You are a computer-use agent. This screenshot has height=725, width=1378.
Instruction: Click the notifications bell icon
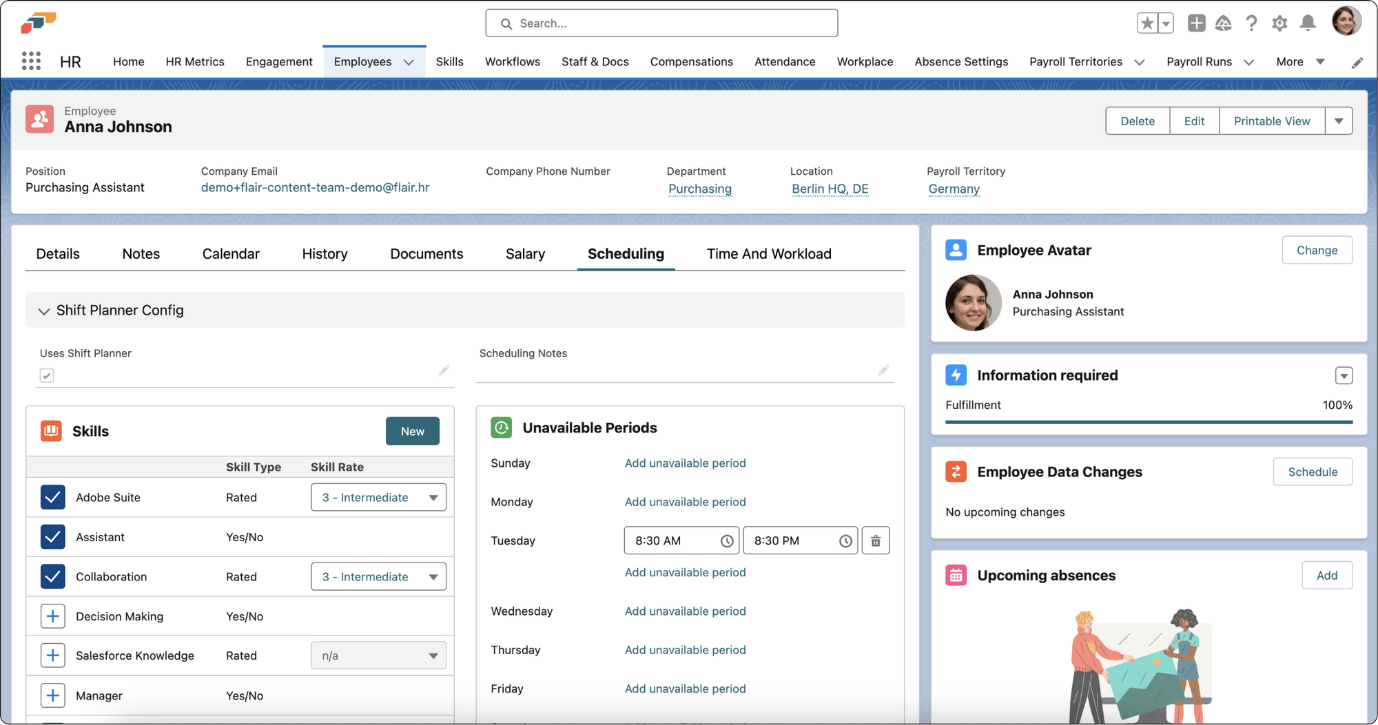1307,23
